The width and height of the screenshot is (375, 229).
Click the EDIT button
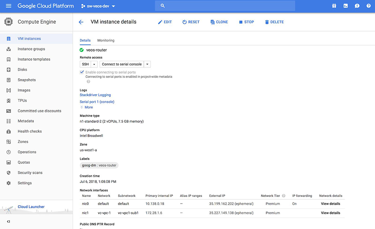click(x=165, y=22)
